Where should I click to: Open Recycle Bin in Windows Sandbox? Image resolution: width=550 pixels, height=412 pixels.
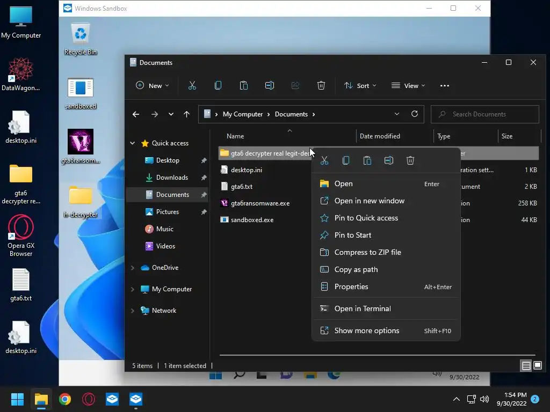(x=81, y=40)
